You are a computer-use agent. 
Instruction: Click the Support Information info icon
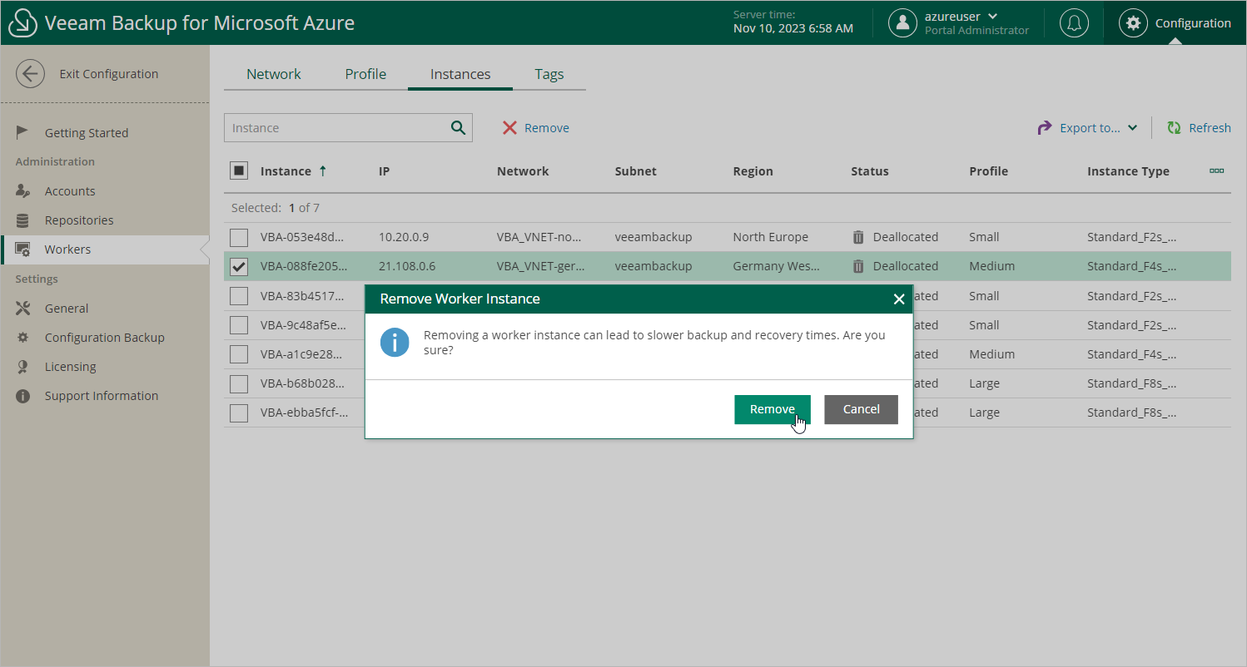pyautogui.click(x=23, y=396)
